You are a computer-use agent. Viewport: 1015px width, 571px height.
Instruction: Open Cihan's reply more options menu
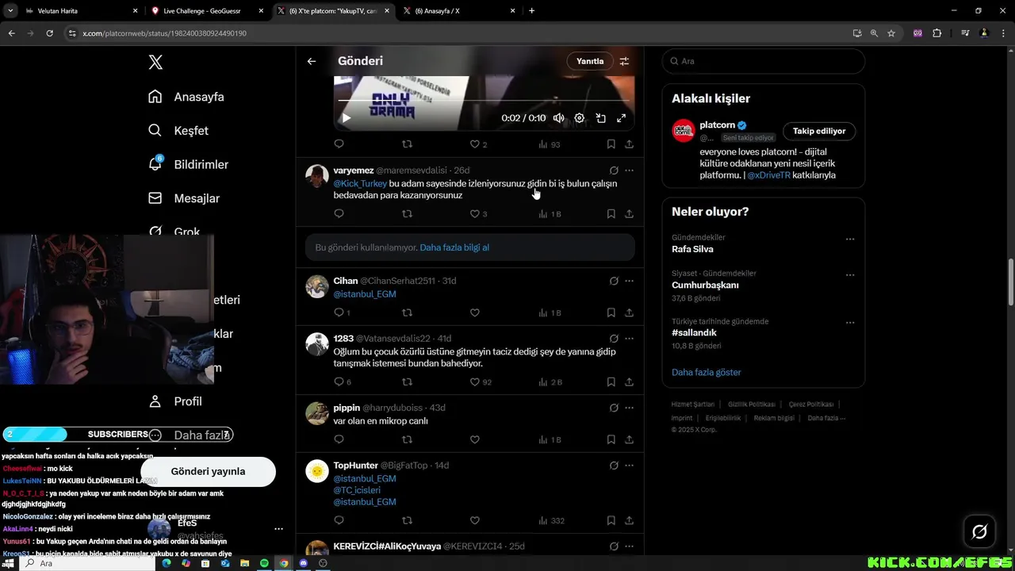point(629,281)
